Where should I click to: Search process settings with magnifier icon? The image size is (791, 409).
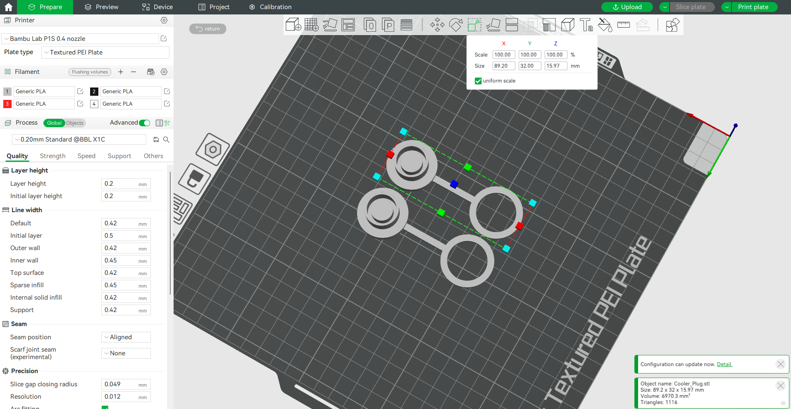tap(166, 139)
